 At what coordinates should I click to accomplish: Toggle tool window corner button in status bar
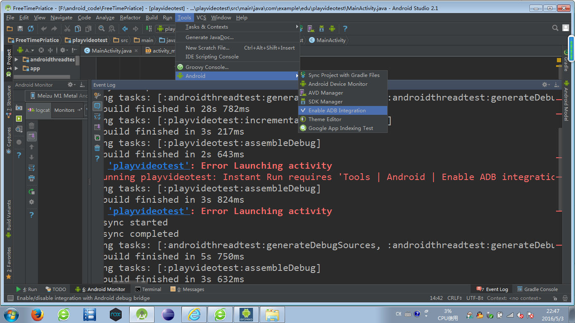(10, 298)
